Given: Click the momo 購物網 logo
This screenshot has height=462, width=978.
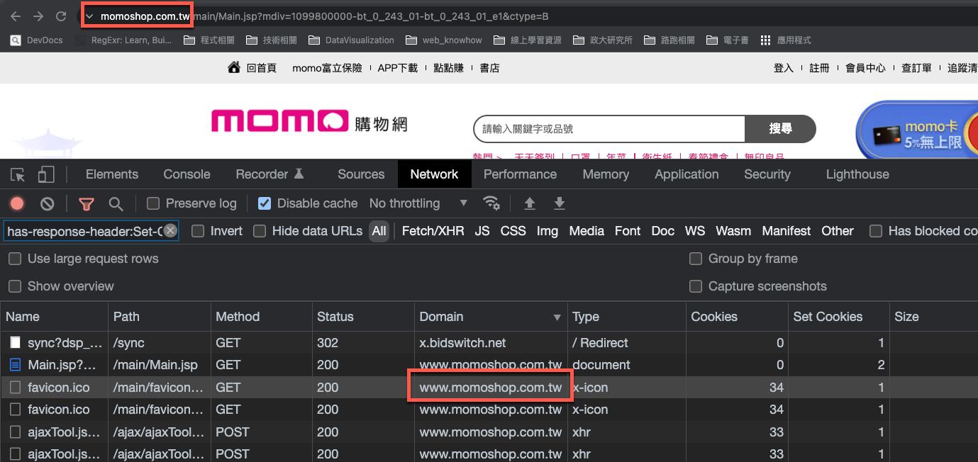Looking at the screenshot, I should coord(309,122).
